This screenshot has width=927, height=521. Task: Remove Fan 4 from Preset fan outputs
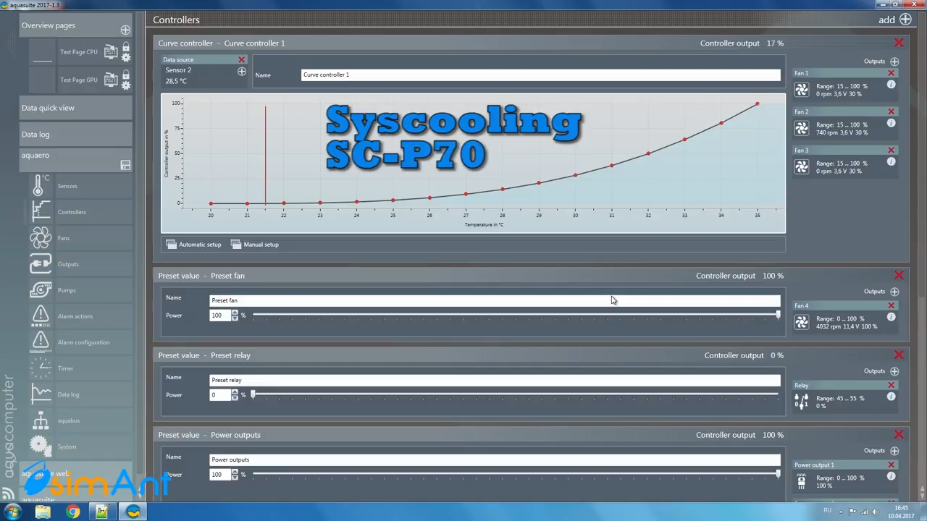click(x=892, y=305)
